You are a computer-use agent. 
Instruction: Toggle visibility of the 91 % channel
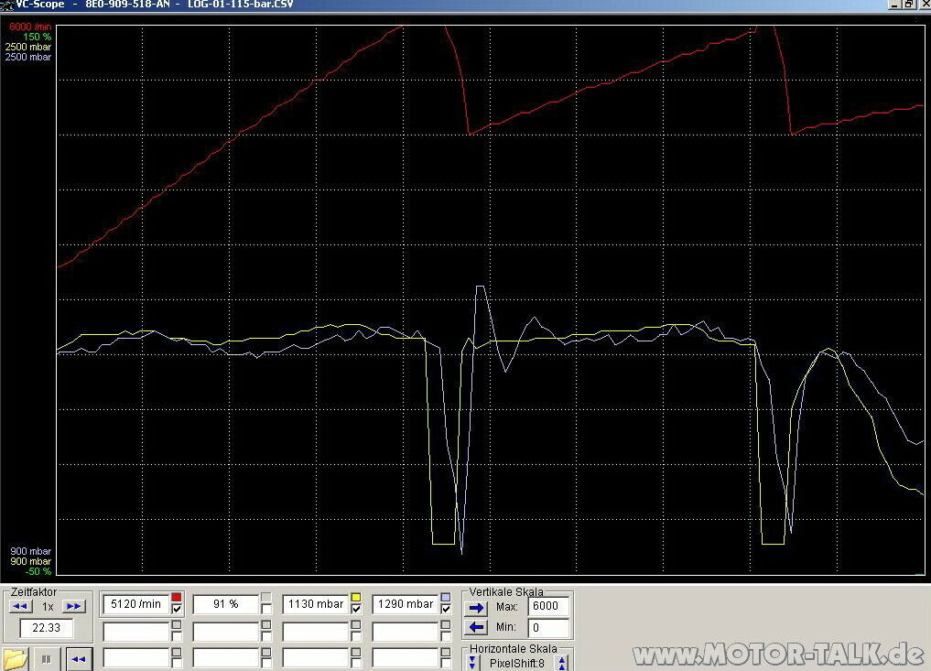pos(265,610)
